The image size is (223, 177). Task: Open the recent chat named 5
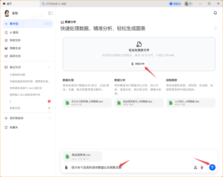tap(10, 101)
